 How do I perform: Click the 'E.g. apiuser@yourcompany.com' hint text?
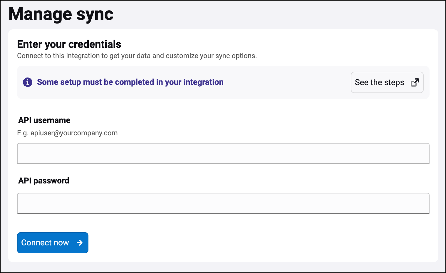point(67,133)
